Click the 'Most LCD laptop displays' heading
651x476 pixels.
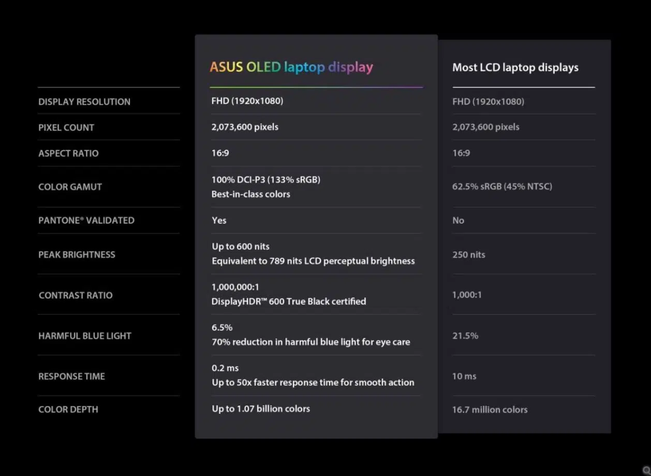click(x=515, y=67)
